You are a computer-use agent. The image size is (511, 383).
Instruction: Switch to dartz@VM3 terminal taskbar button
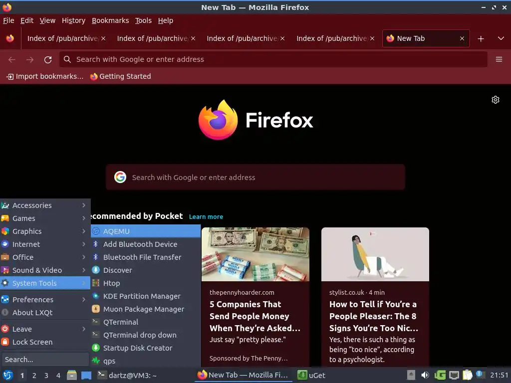(x=128, y=375)
